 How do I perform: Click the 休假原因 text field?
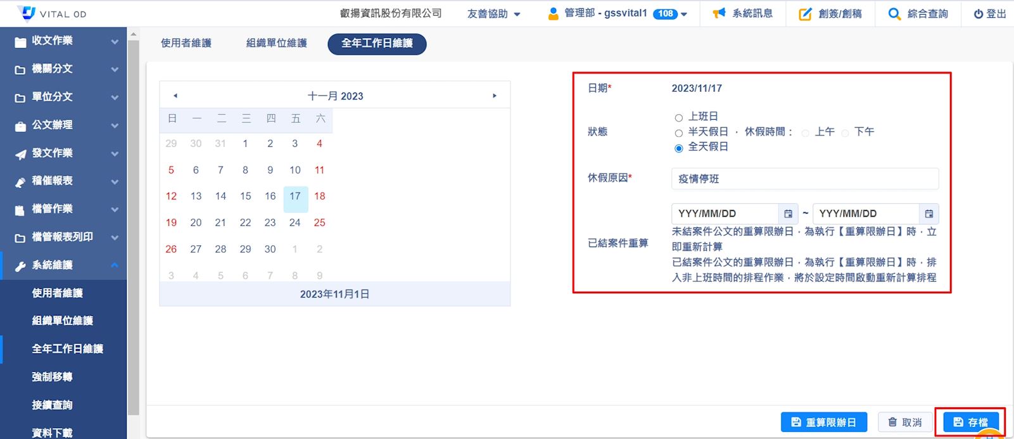point(804,179)
